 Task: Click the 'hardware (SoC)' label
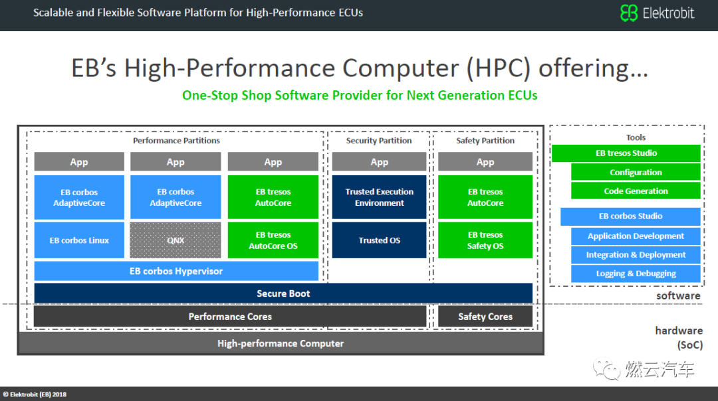point(679,337)
